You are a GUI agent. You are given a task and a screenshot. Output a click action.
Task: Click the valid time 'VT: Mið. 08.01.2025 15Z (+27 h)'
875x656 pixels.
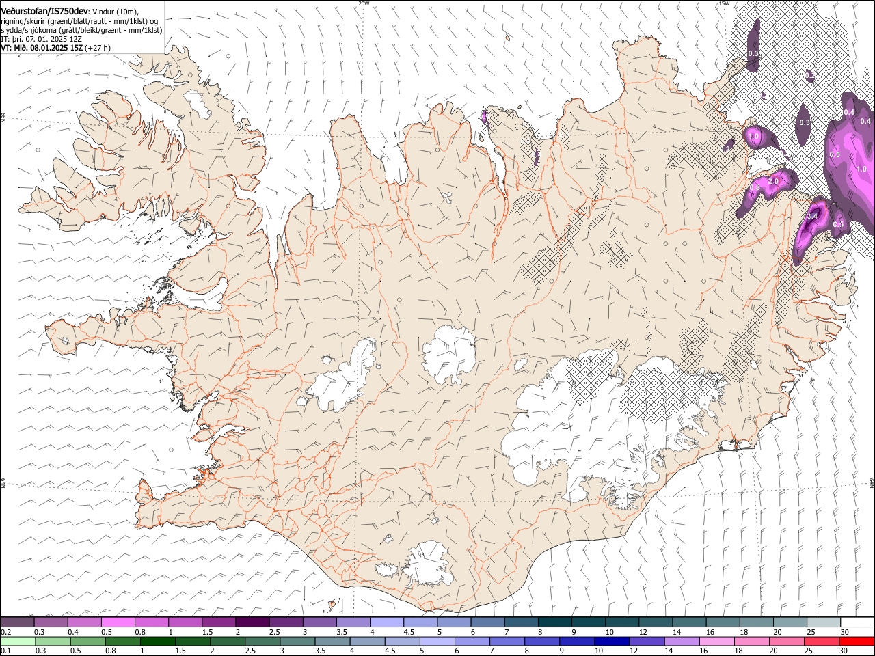(55, 48)
